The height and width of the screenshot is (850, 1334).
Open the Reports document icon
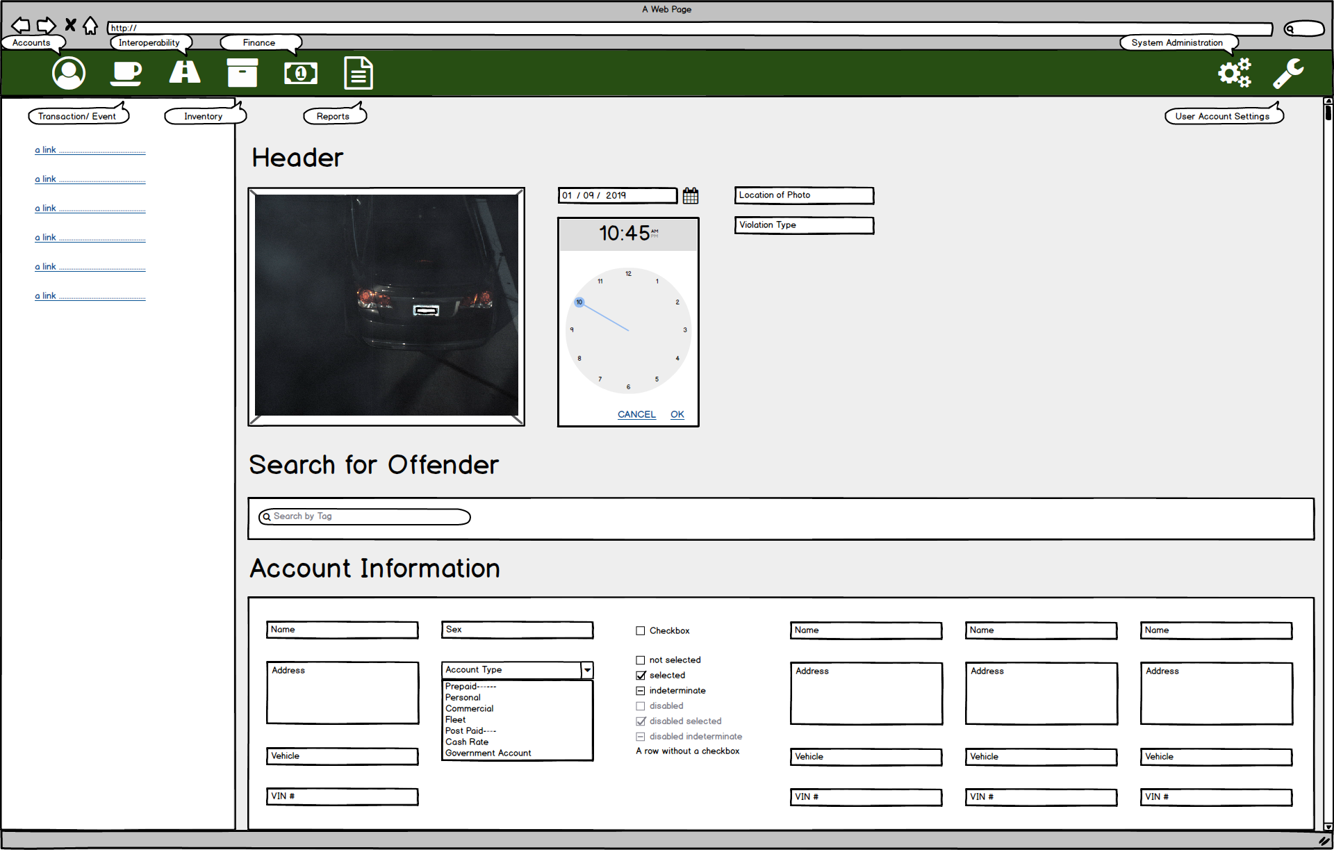click(x=359, y=73)
